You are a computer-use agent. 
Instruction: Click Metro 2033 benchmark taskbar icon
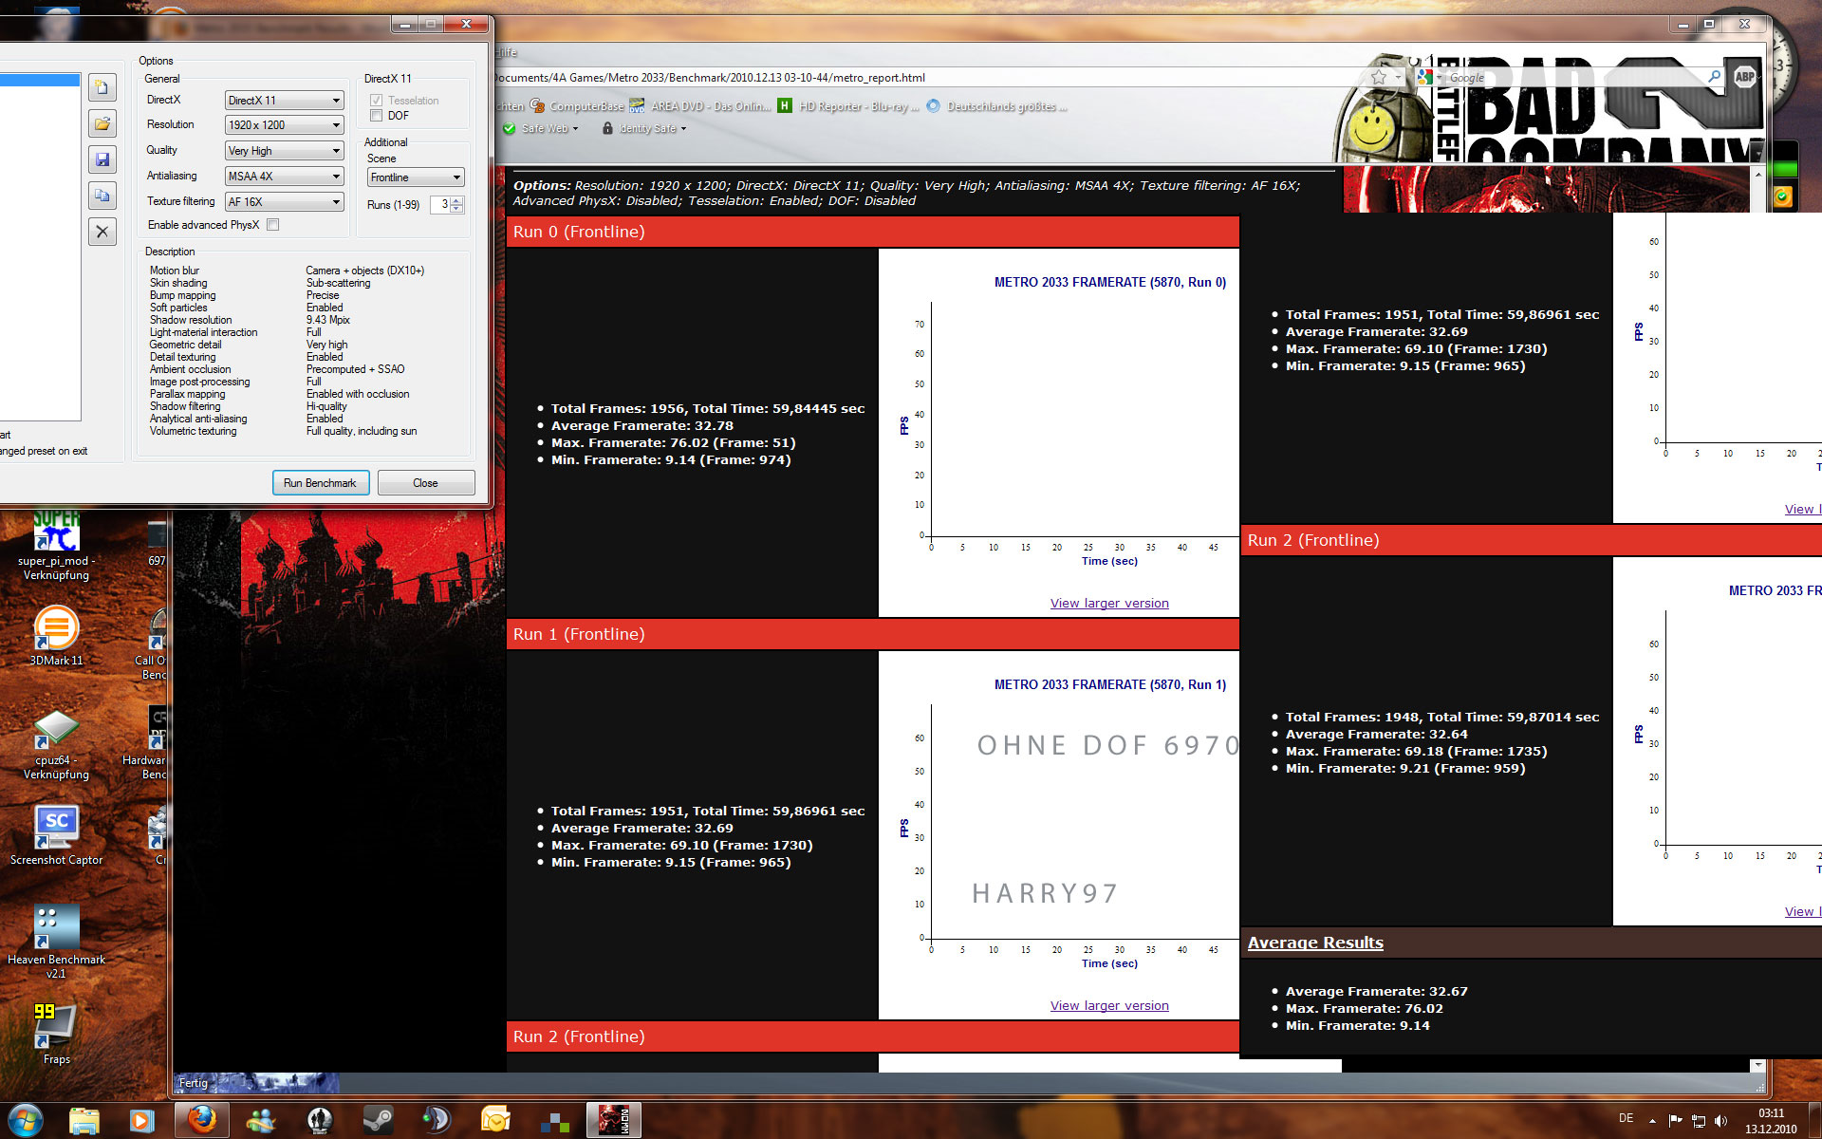pos(613,1120)
